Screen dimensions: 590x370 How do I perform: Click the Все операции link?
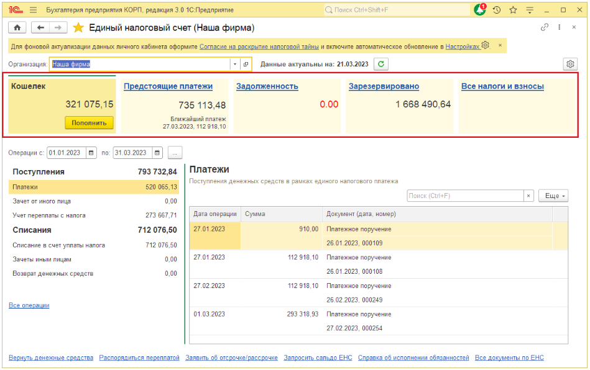click(x=29, y=305)
